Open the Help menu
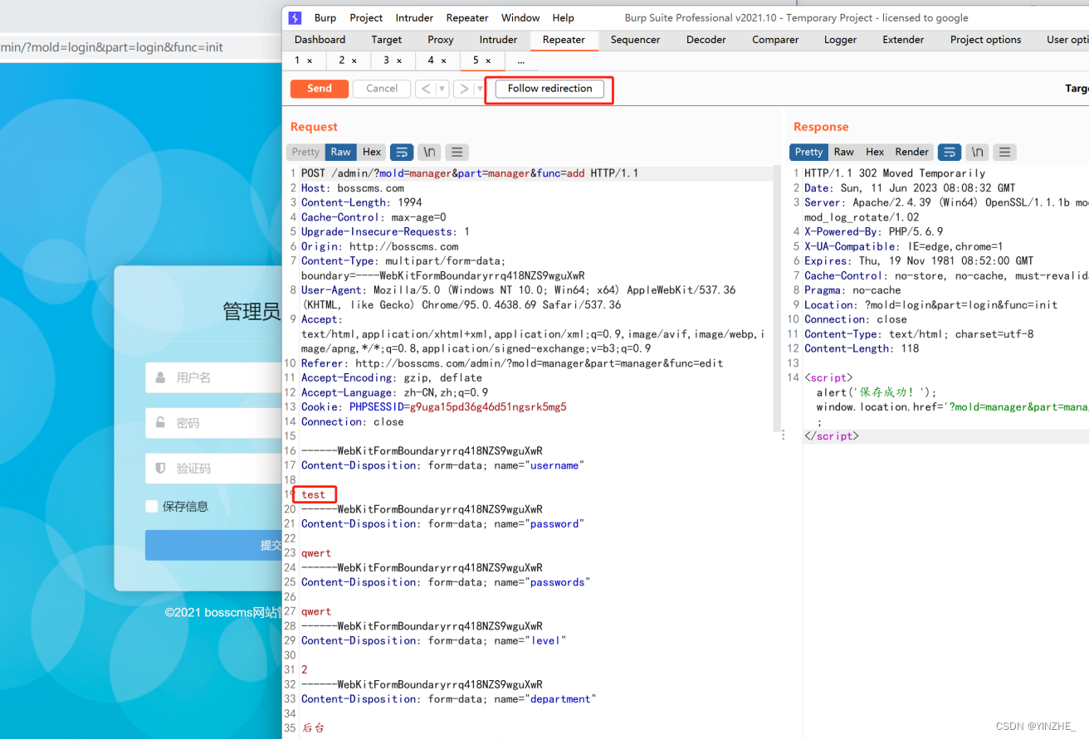 click(563, 17)
